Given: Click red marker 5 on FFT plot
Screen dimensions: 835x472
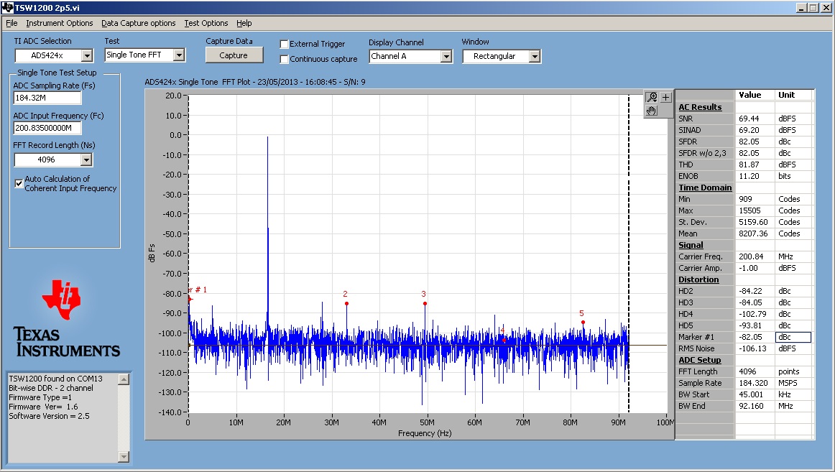Looking at the screenshot, I should click(583, 323).
